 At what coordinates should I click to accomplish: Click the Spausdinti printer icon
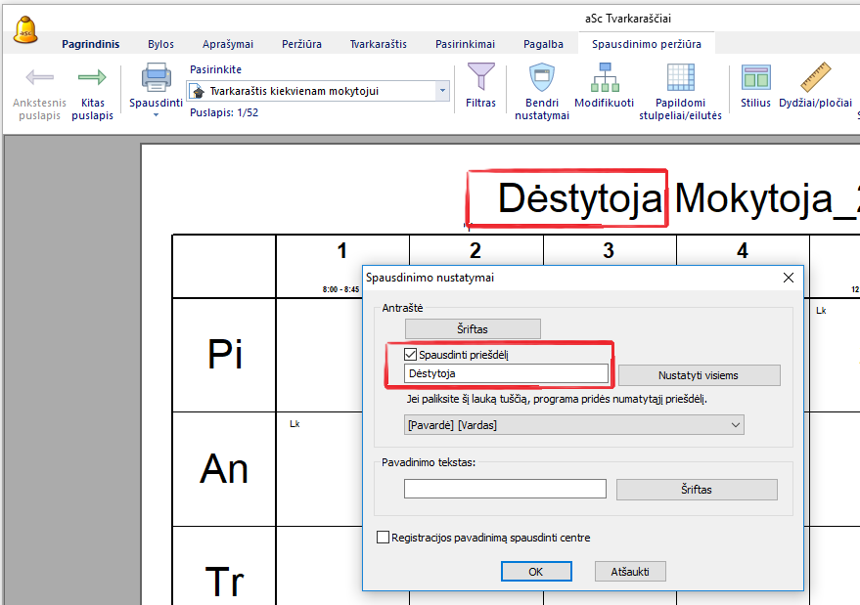pyautogui.click(x=157, y=77)
